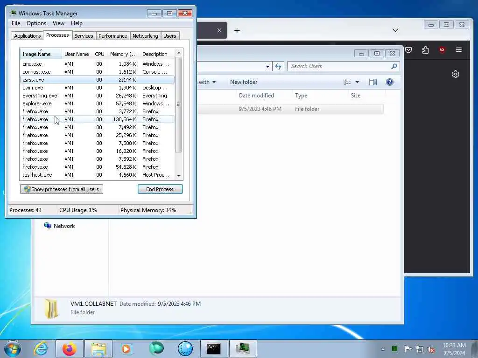Click New folder in Explorer toolbar
The height and width of the screenshot is (358, 478).
tap(244, 82)
